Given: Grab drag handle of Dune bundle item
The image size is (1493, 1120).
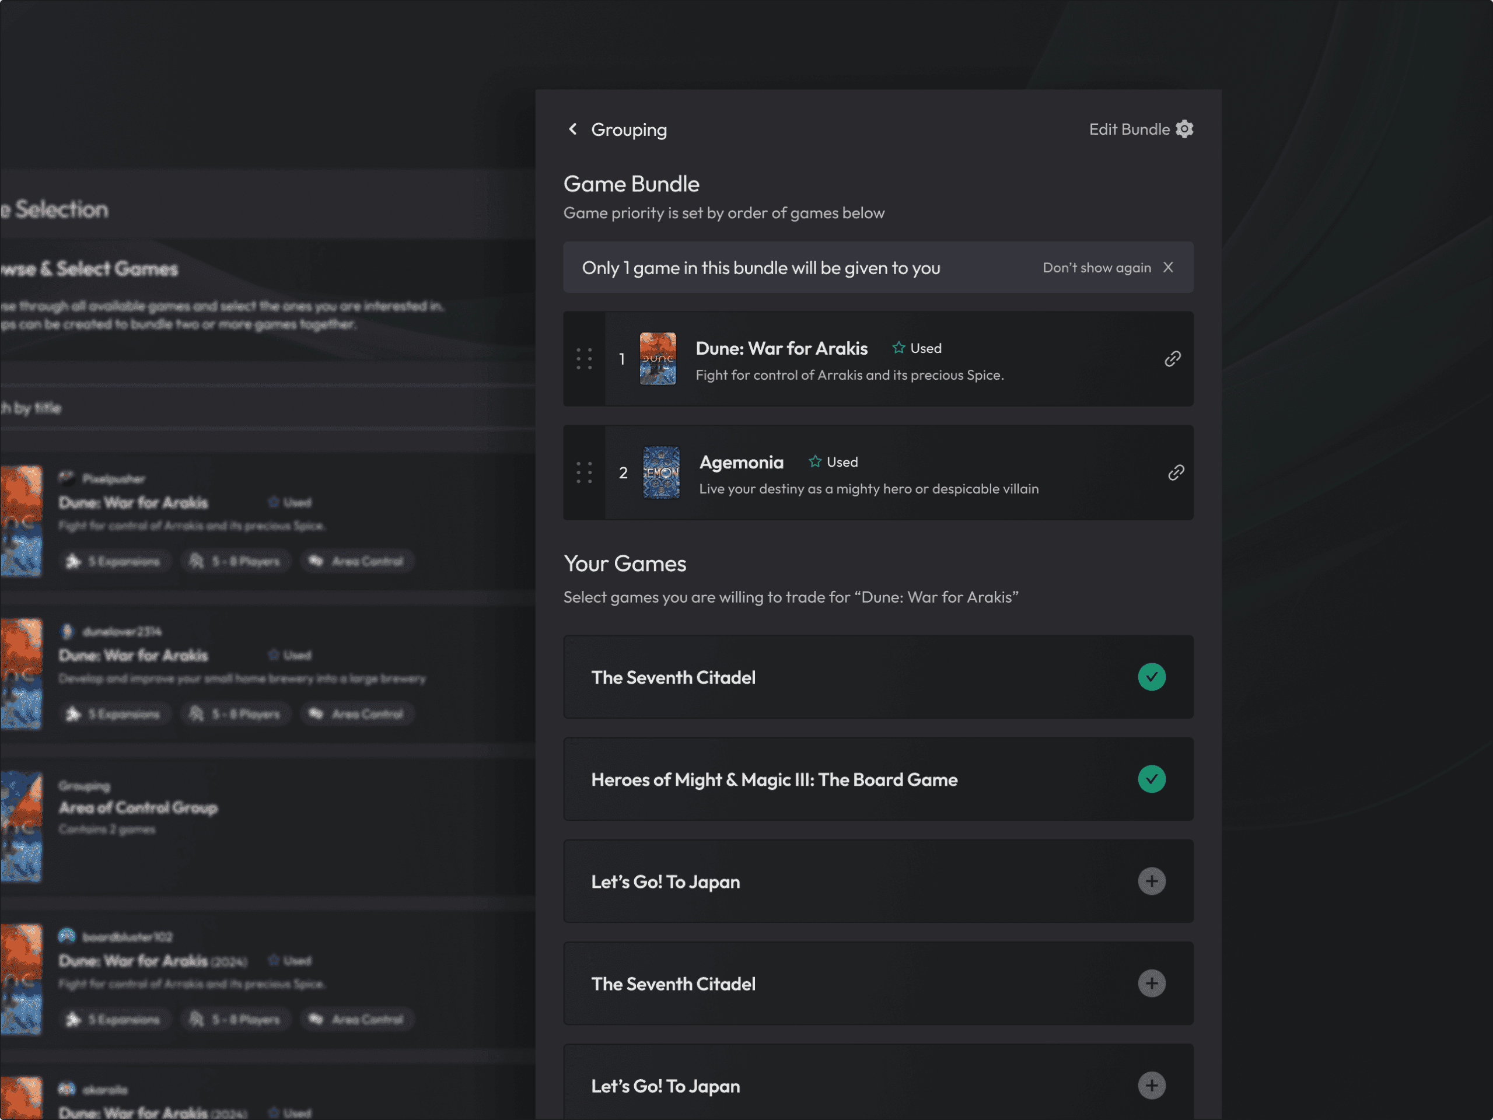Looking at the screenshot, I should click(585, 359).
